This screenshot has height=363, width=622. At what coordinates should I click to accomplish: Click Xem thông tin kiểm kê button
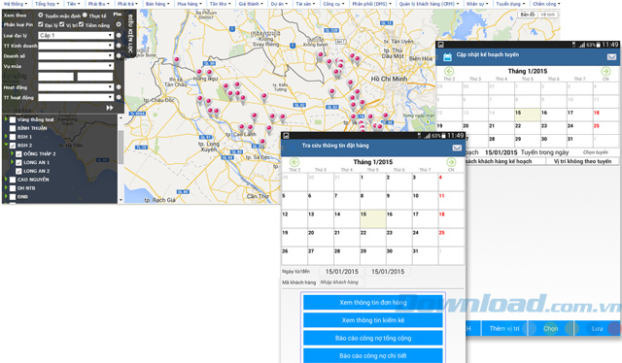(373, 320)
